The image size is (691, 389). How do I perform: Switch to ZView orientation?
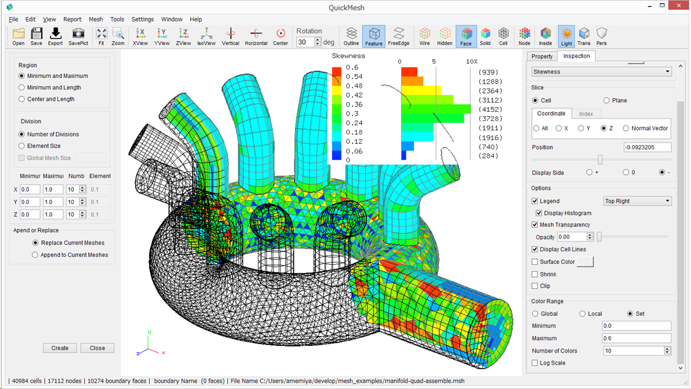[183, 36]
